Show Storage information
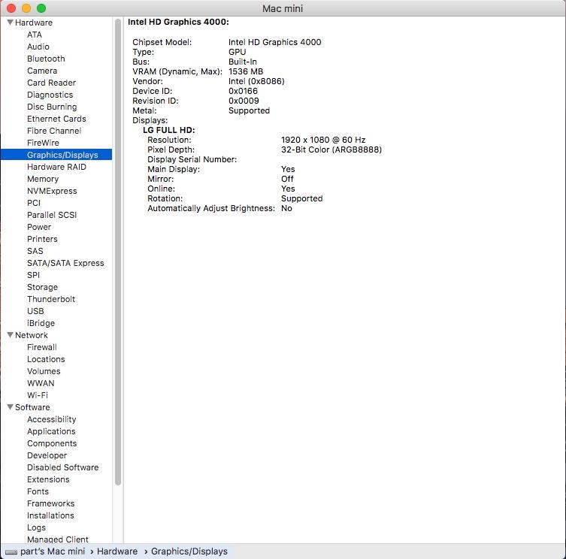The image size is (566, 559). 43,287
